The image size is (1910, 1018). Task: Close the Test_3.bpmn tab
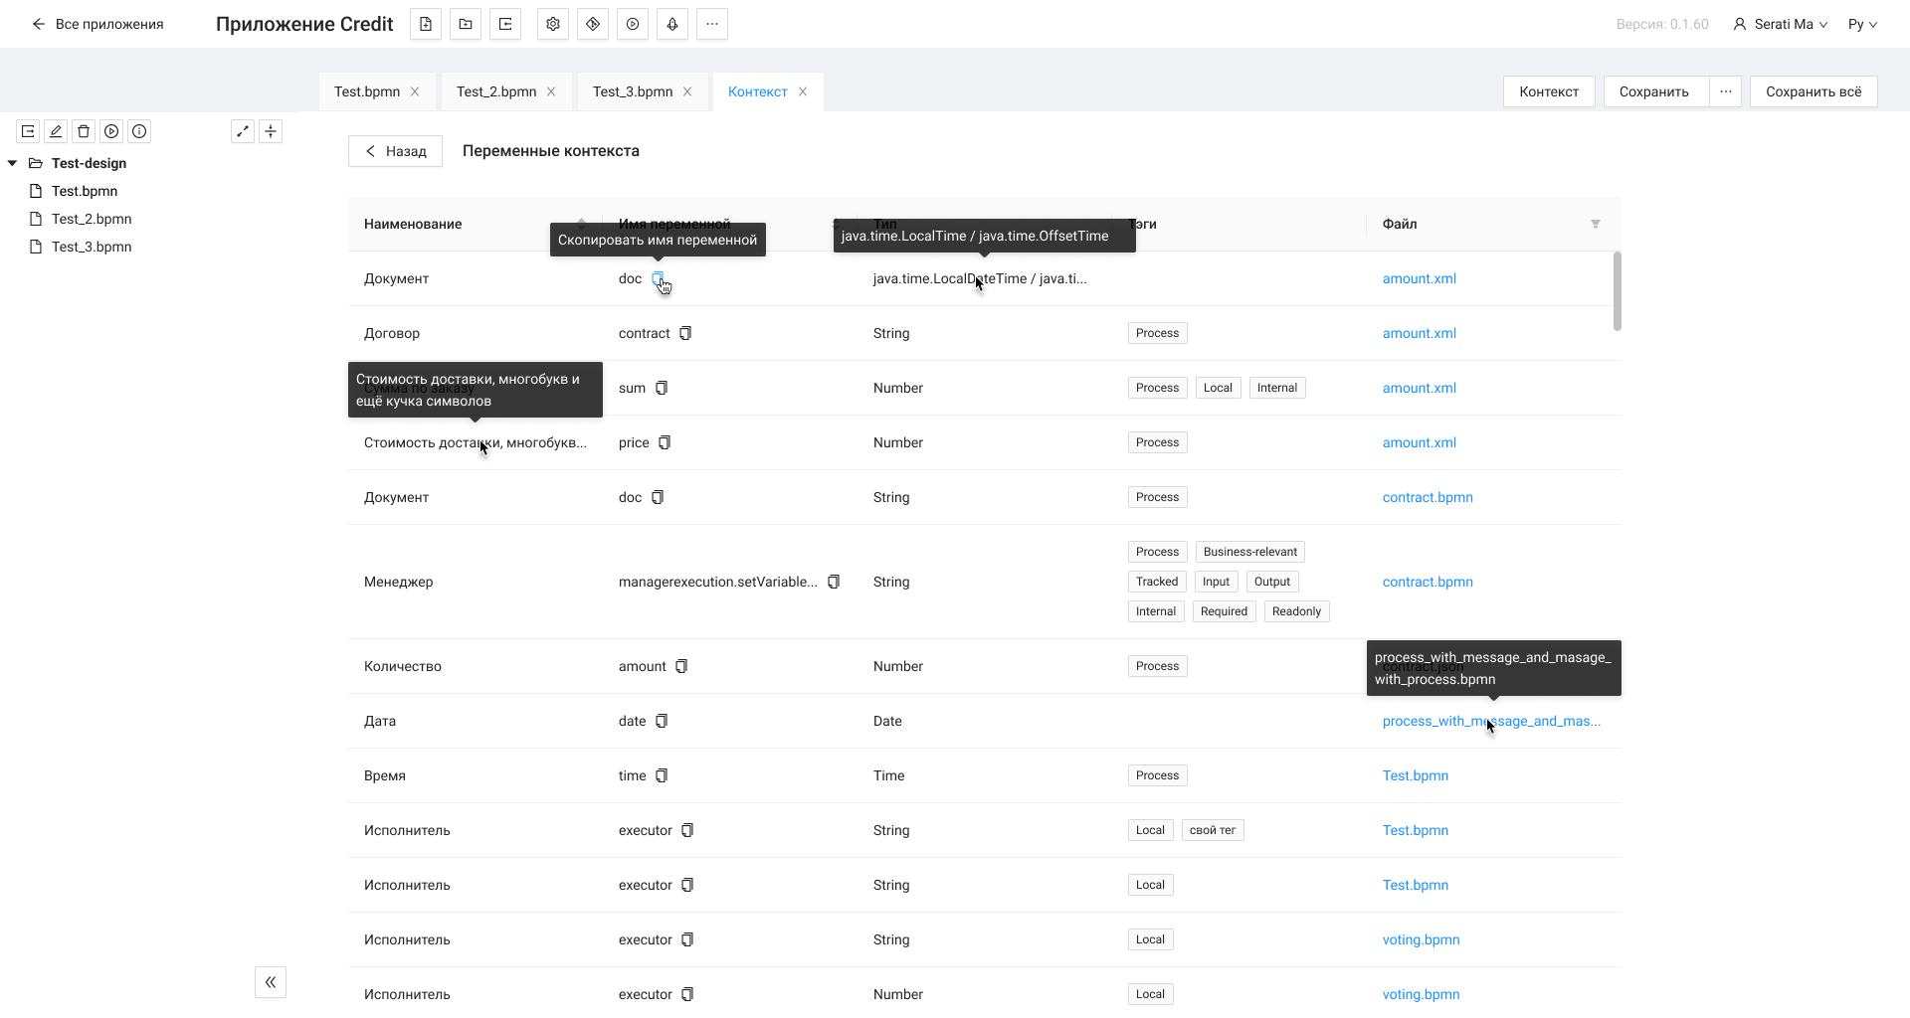pos(687,91)
